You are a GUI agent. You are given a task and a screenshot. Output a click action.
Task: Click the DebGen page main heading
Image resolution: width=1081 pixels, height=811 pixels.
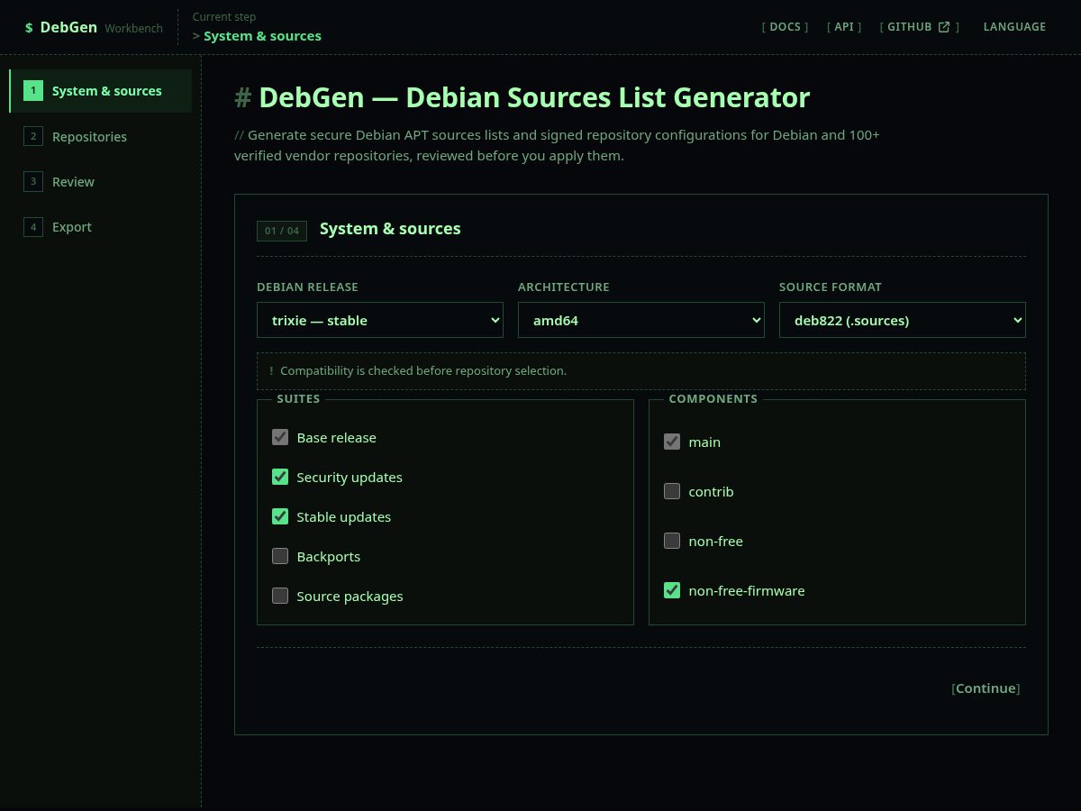(x=522, y=97)
